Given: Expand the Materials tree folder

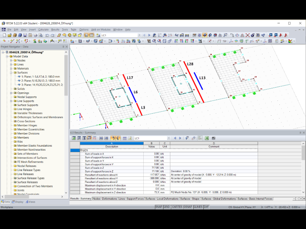Looking at the screenshot, I should pyautogui.click(x=11, y=69).
